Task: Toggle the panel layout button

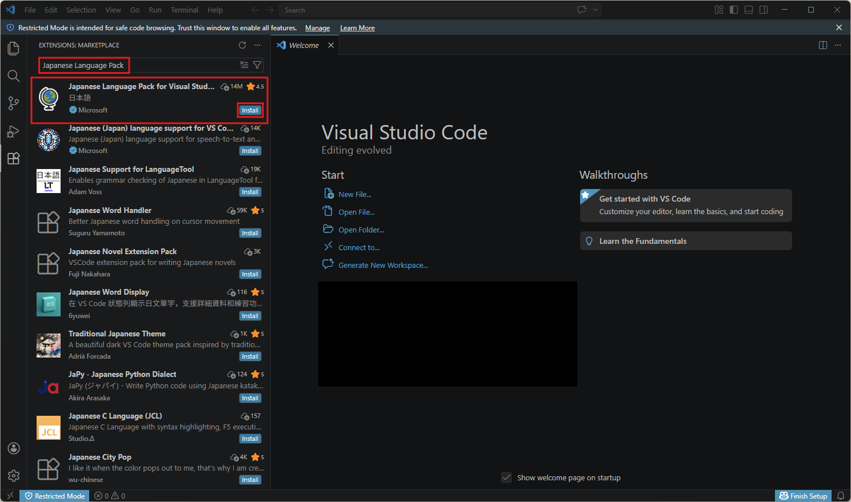Action: [x=749, y=10]
